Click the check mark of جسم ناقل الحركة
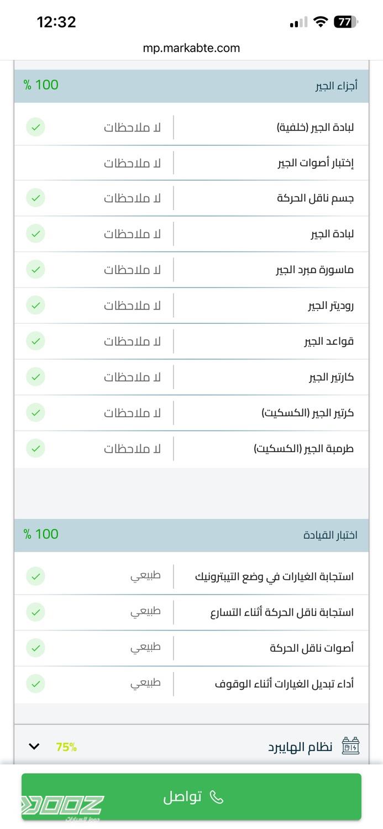383x829 pixels. (x=35, y=198)
